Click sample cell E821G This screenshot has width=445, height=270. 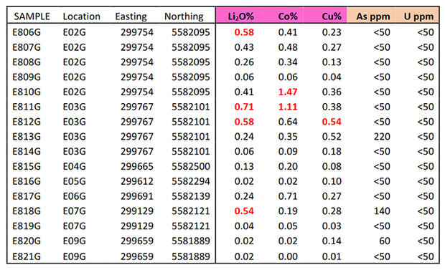(27, 256)
